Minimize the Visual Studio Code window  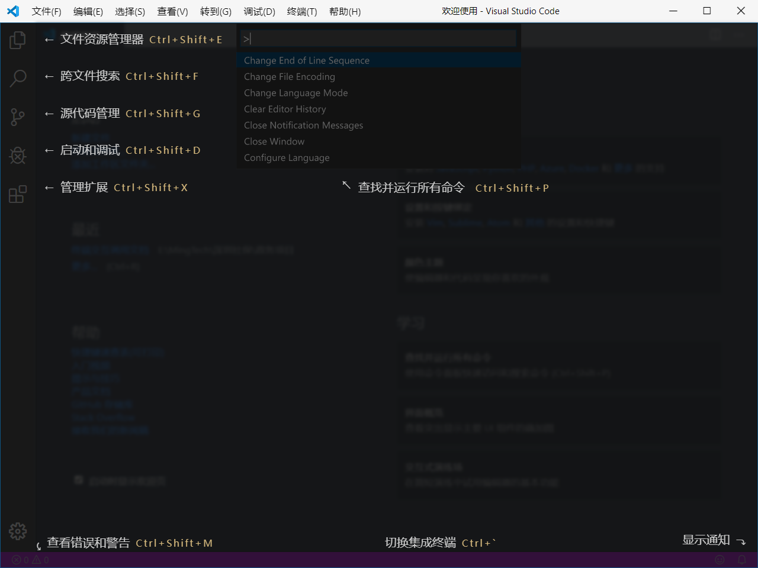pyautogui.click(x=673, y=11)
